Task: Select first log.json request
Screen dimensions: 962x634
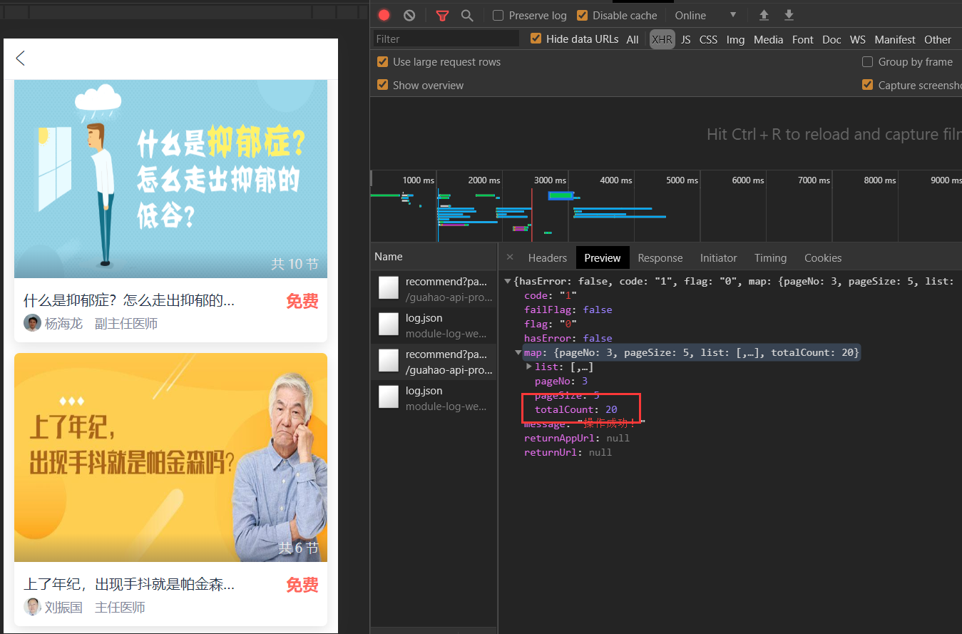Action: click(434, 325)
